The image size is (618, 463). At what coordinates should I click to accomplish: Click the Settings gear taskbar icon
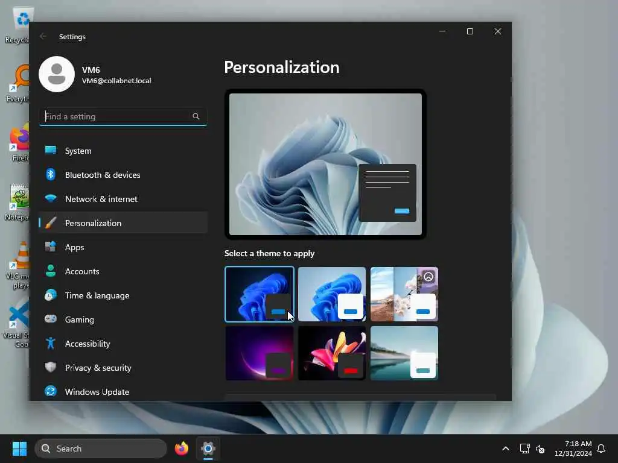pos(208,449)
